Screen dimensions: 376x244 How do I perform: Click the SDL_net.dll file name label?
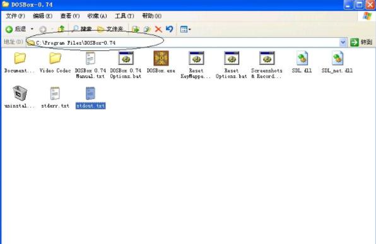[x=337, y=70]
